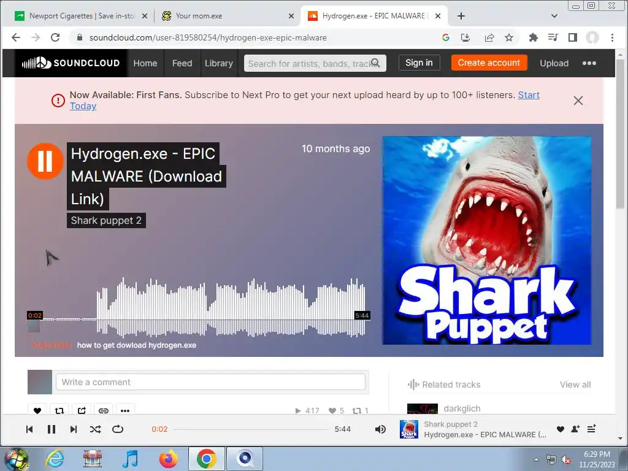The width and height of the screenshot is (628, 471).
Task: Launch Internet Explorer from taskbar
Action: [55, 459]
